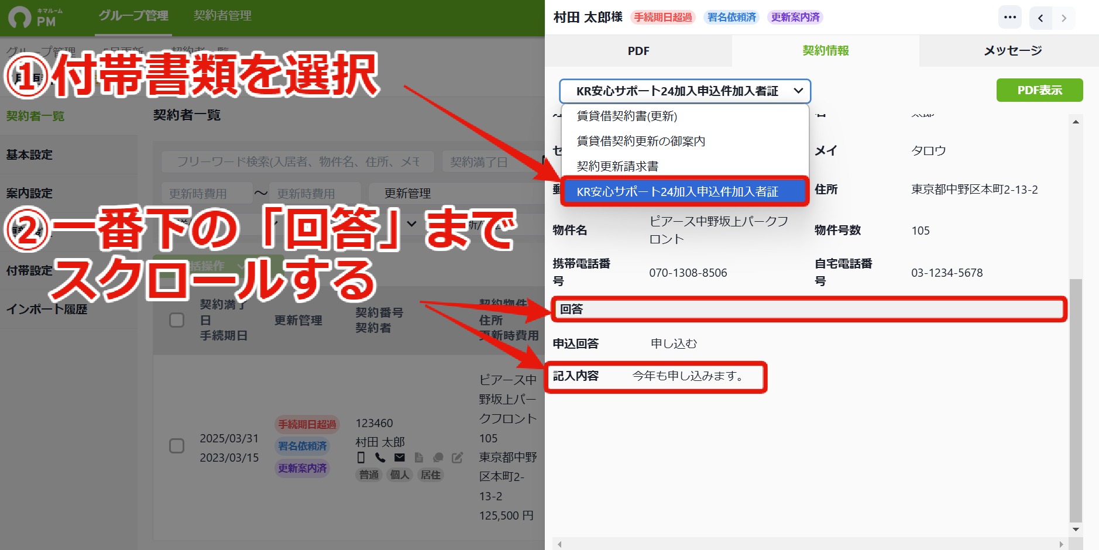Tick the table header select-all checkbox
1099x550 pixels.
pos(177,320)
